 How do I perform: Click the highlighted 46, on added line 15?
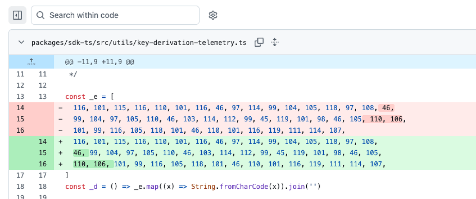click(81, 153)
